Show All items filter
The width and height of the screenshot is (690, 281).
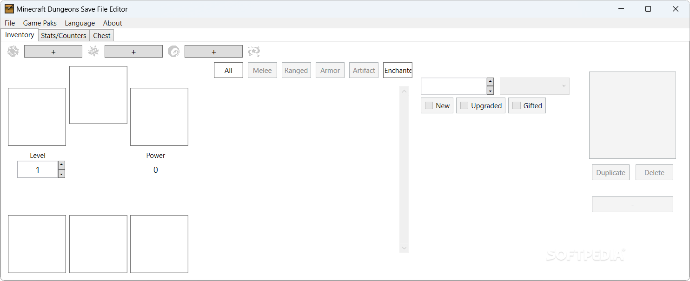(x=228, y=70)
